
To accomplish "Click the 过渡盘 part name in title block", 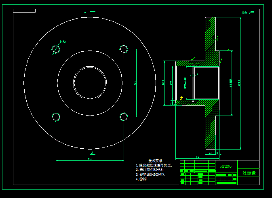I will [249, 173].
